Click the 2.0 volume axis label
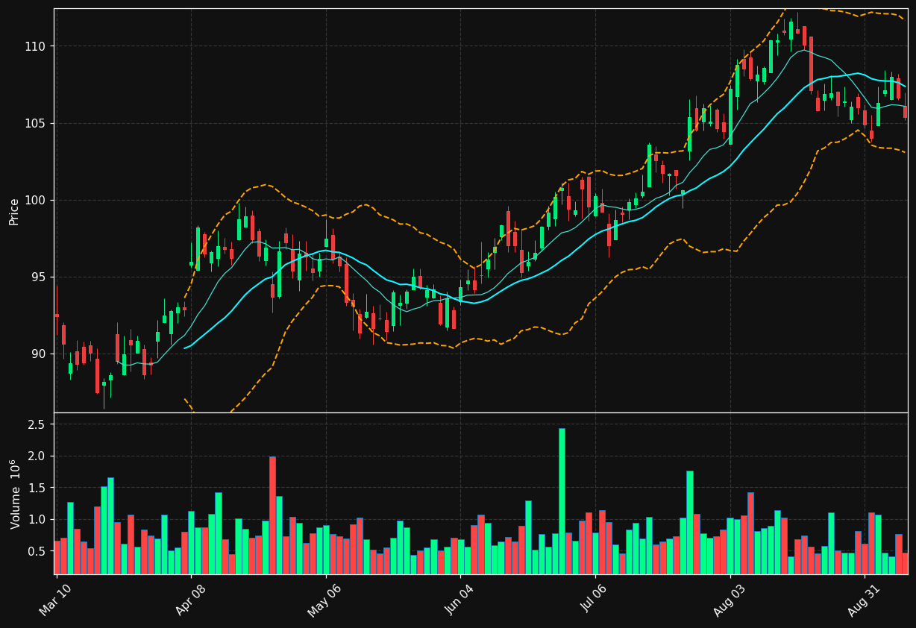The image size is (916, 628). click(37, 456)
